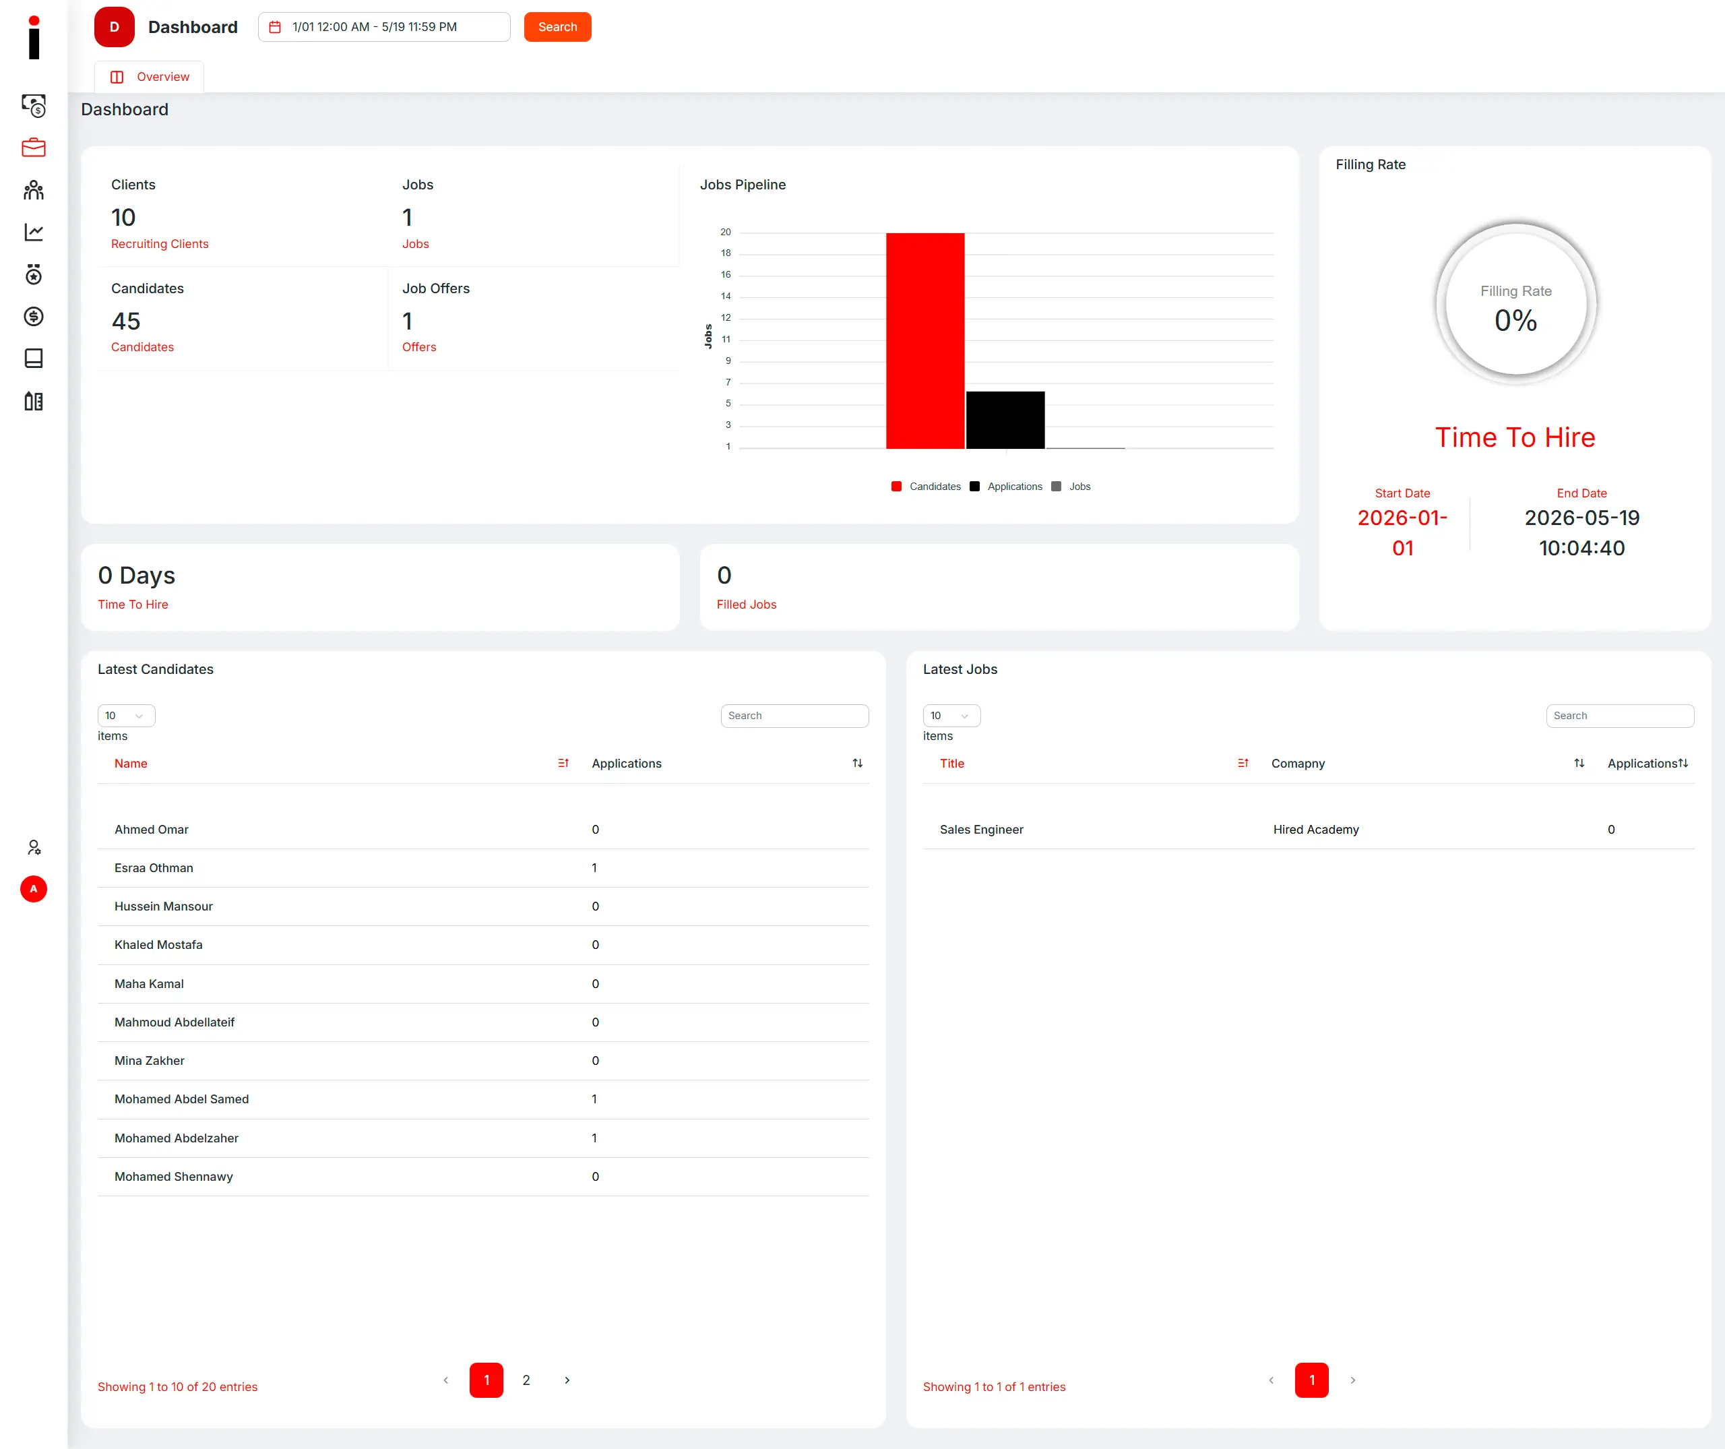Screen dimensions: 1725x1449
Task: Click the Filling Rate 0% gauge
Action: pos(1516,304)
